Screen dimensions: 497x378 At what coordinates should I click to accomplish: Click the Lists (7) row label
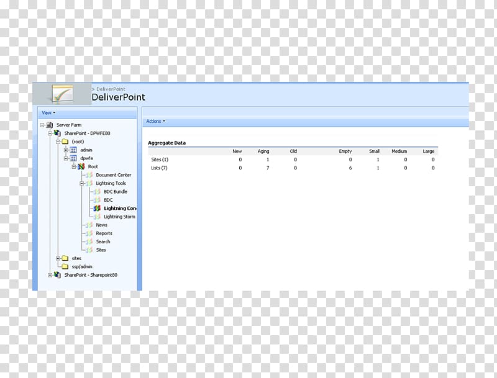pos(159,168)
